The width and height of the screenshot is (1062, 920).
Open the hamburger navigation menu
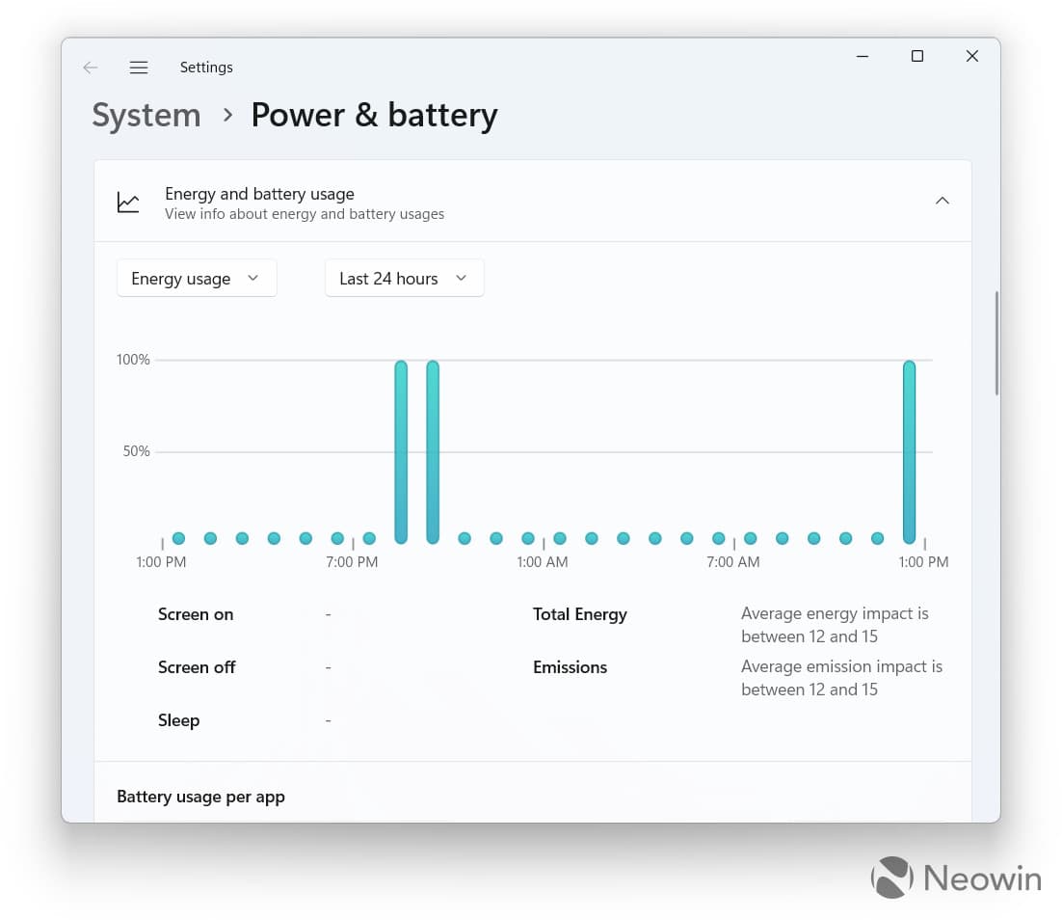point(139,68)
